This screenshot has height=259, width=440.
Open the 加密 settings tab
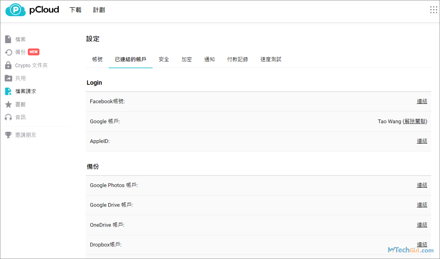coord(187,59)
